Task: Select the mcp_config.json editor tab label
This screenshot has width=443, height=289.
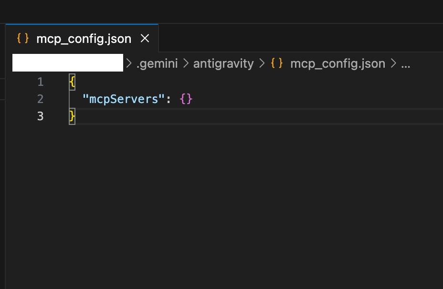Action: 84,39
